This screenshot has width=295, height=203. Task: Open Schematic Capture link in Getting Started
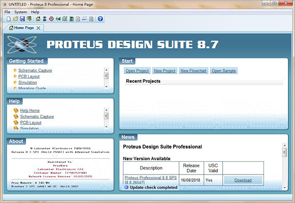click(35, 70)
